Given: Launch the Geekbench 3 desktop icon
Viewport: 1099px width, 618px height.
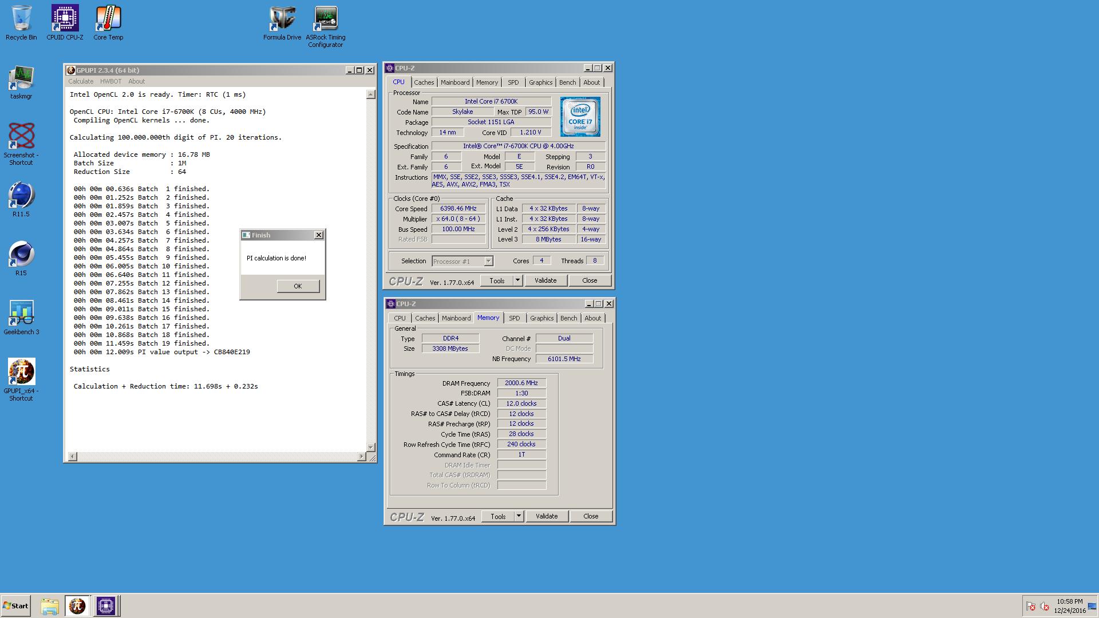Looking at the screenshot, I should (x=21, y=318).
